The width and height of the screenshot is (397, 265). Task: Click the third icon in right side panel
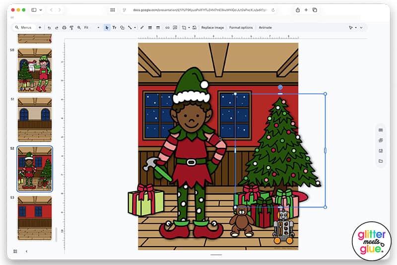coord(381,151)
